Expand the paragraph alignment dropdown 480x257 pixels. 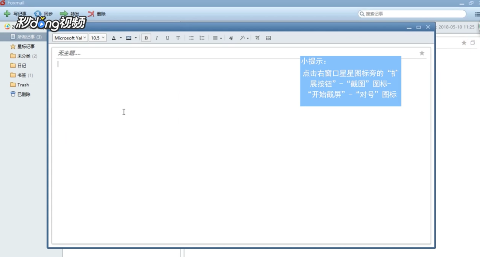[220, 38]
